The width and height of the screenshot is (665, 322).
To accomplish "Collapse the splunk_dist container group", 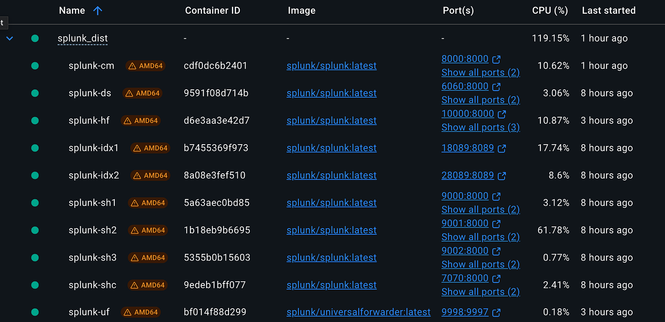I will pos(10,38).
